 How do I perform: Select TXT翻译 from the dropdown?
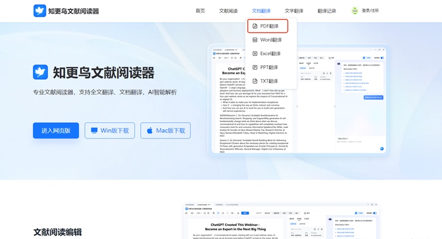pyautogui.click(x=268, y=81)
